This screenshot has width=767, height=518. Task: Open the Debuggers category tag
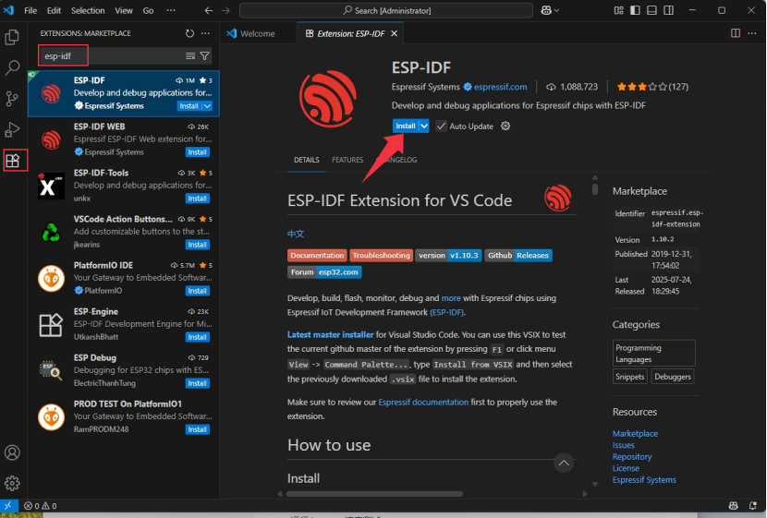point(673,377)
